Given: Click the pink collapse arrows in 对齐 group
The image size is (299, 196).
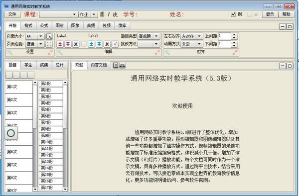Looking at the screenshot, I should pyautogui.click(x=235, y=52).
